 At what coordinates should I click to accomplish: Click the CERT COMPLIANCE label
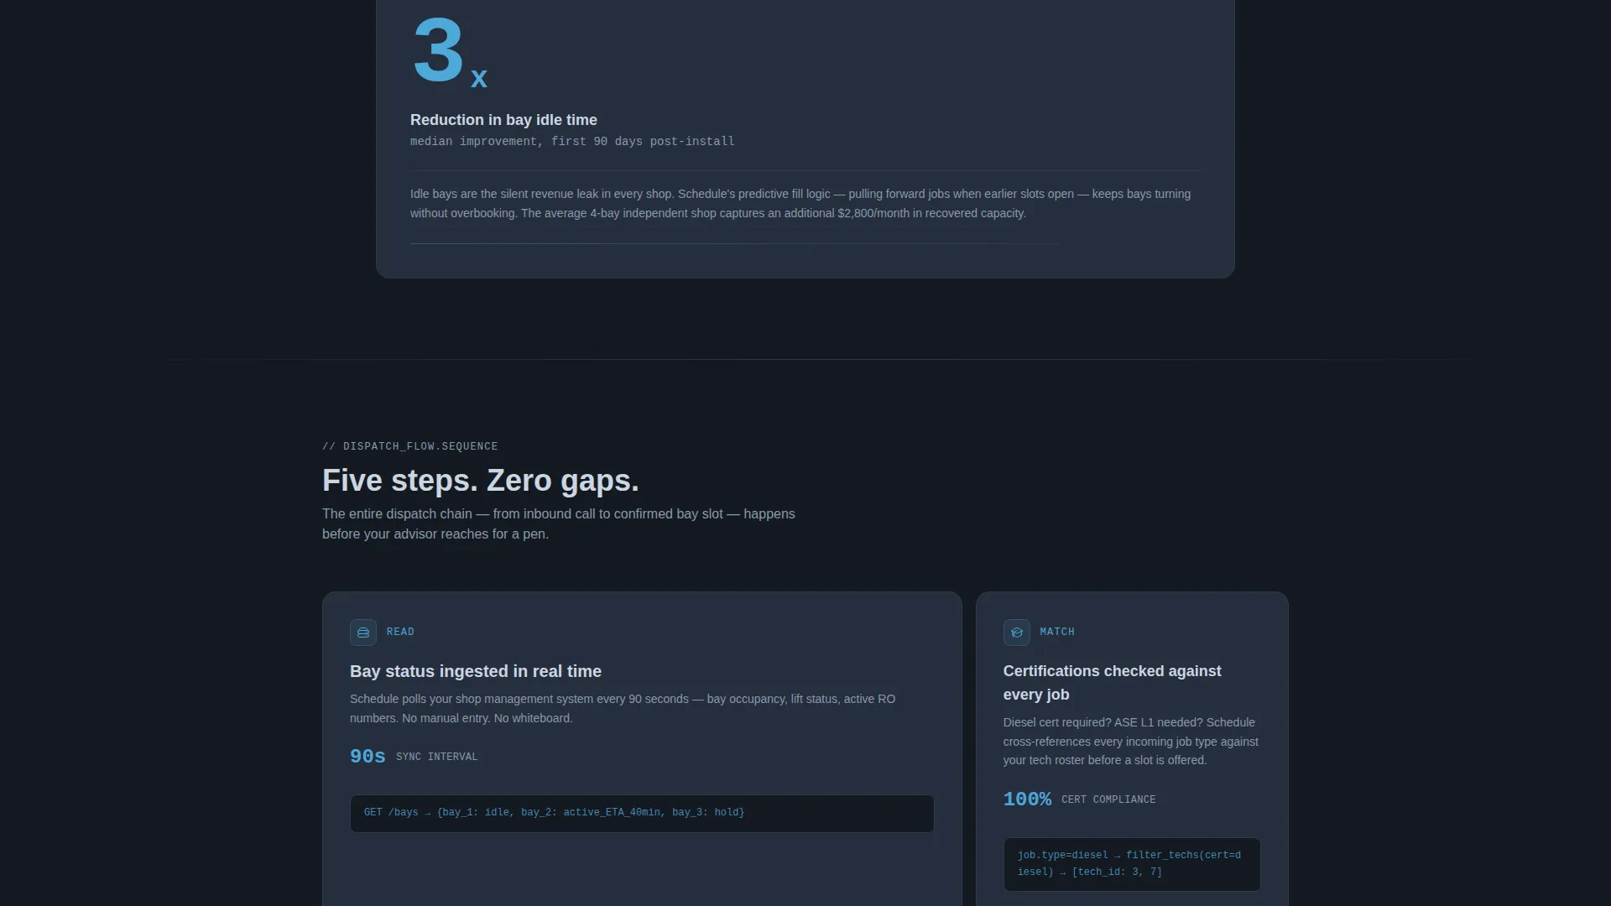(1108, 799)
